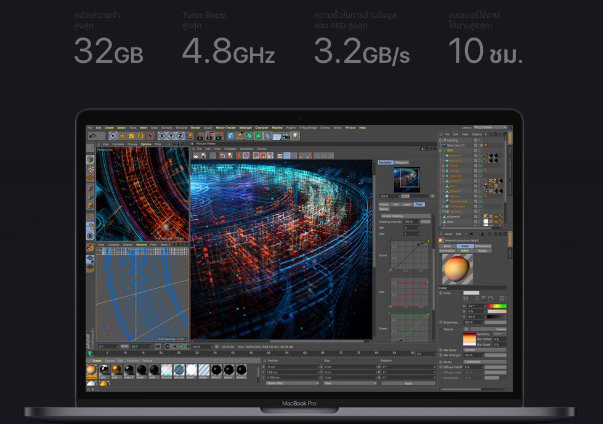Open the Edit Render Settings icon

click(x=219, y=136)
